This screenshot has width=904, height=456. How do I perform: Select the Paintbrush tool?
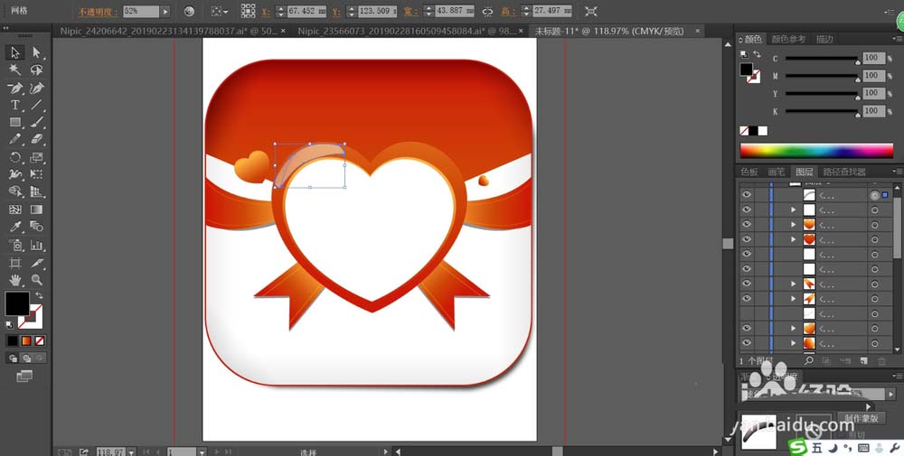37,122
